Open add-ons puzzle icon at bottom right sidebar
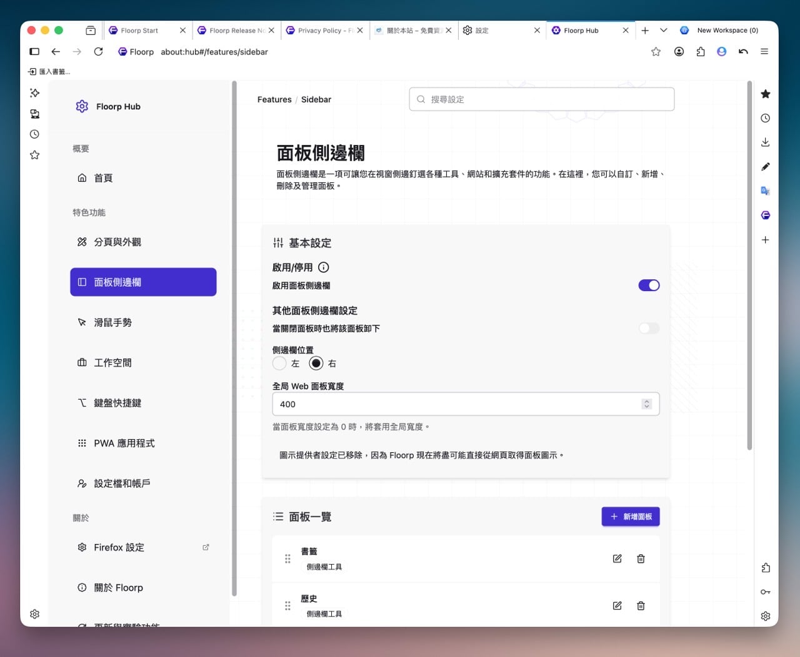The width and height of the screenshot is (800, 657). coord(765,568)
